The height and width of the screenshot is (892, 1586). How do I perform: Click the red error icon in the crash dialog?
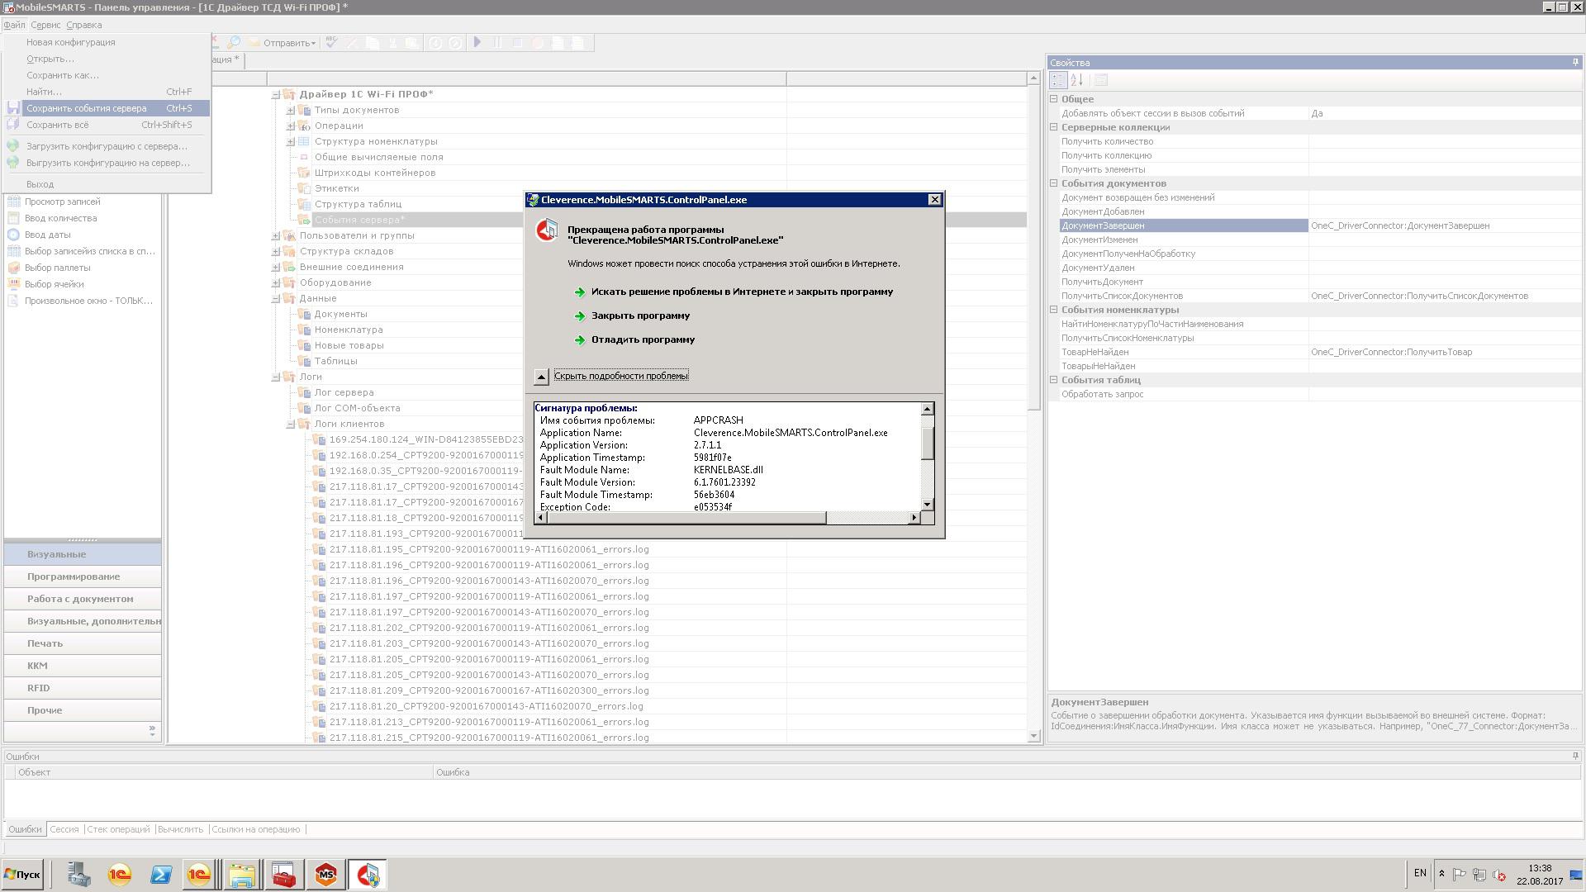(x=546, y=230)
